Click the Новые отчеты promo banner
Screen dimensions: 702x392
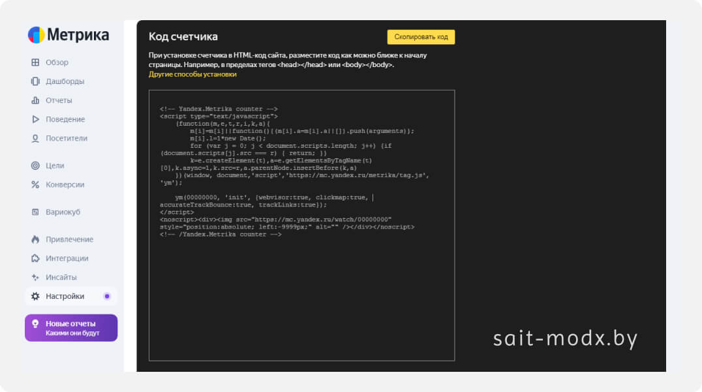(71, 328)
